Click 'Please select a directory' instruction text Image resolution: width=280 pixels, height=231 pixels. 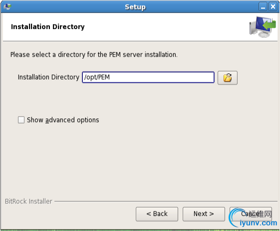(94, 54)
